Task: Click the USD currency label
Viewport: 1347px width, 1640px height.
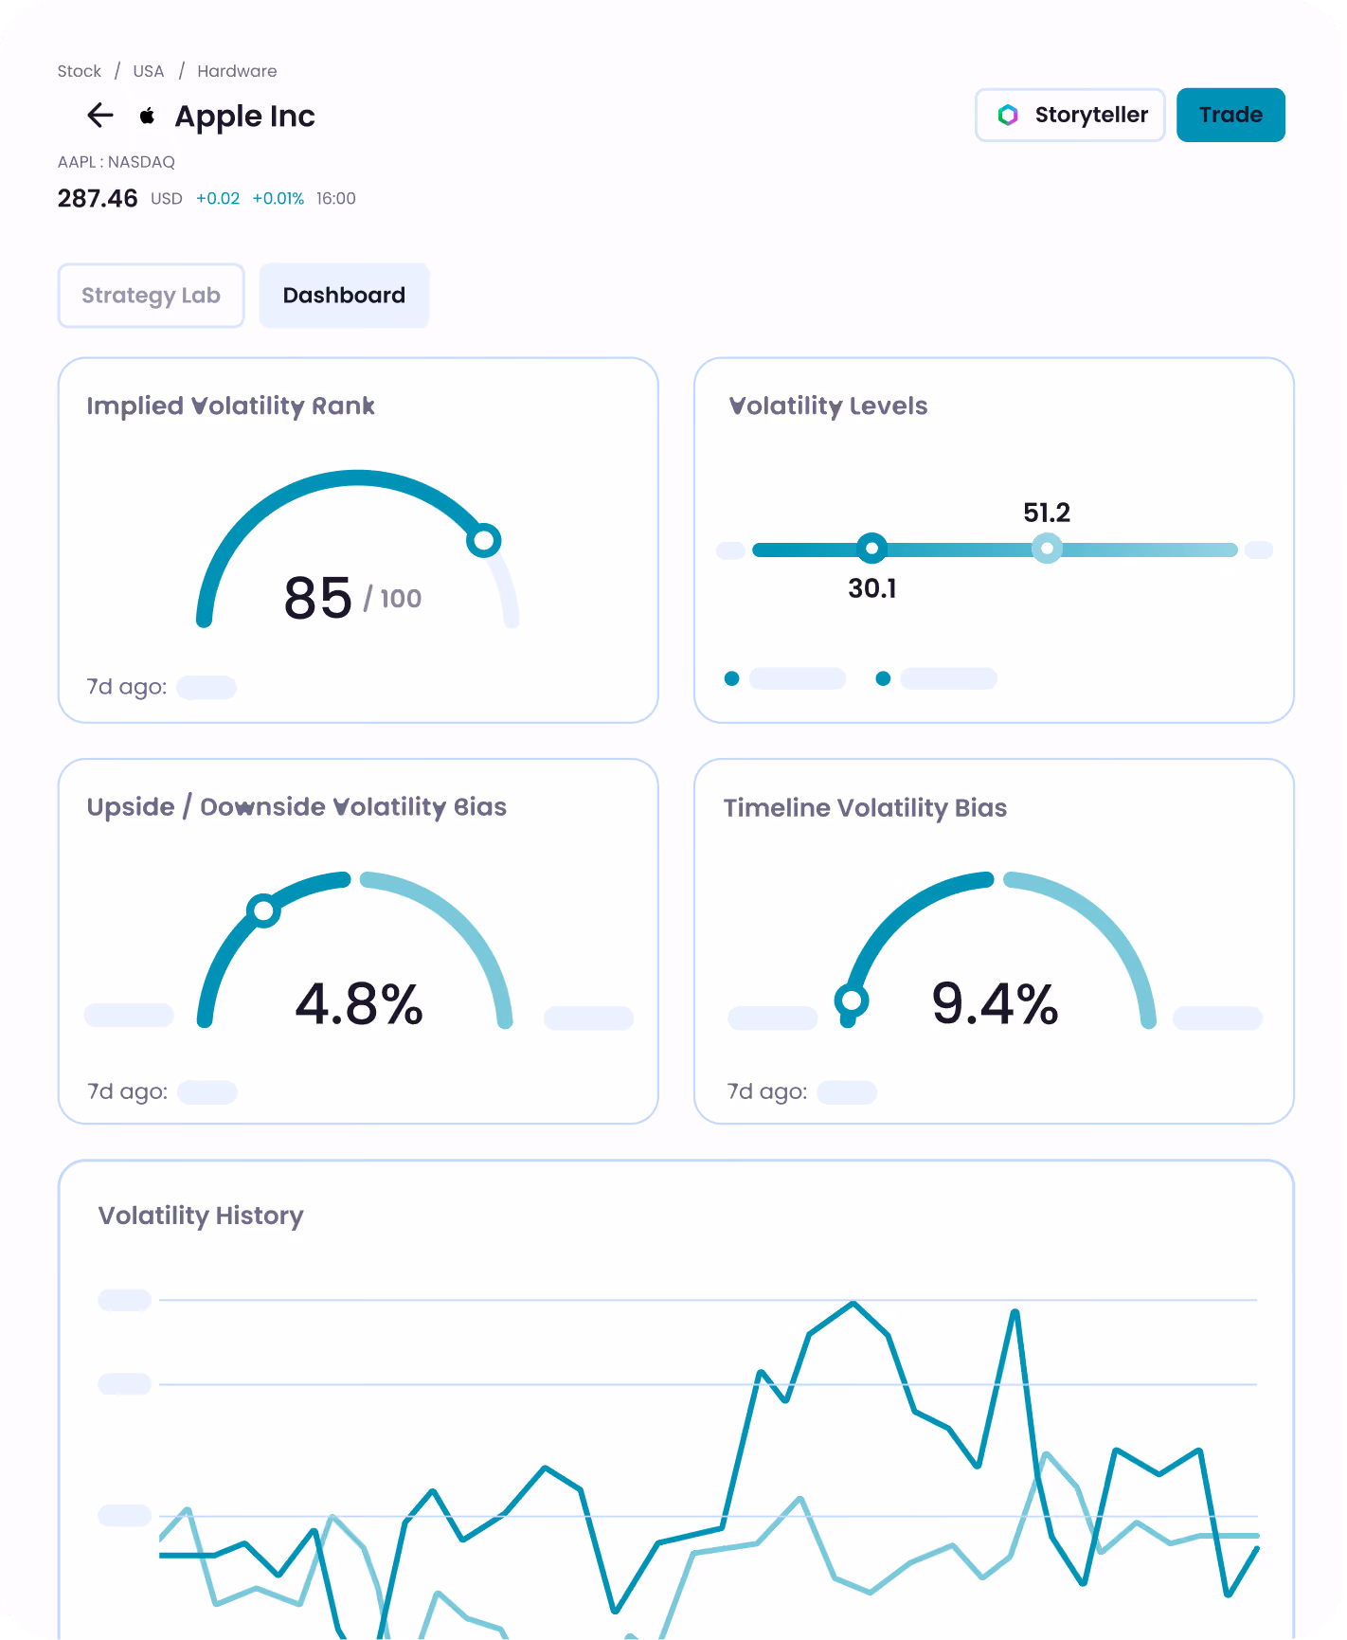Action: tap(167, 199)
